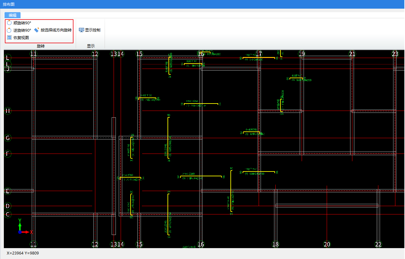Click the F axis label
The height and width of the screenshot is (259, 405).
(x=8, y=154)
